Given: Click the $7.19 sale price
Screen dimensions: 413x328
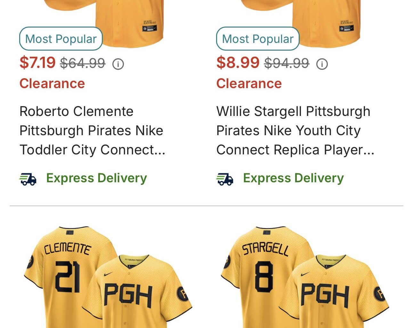Looking at the screenshot, I should click(x=37, y=63).
